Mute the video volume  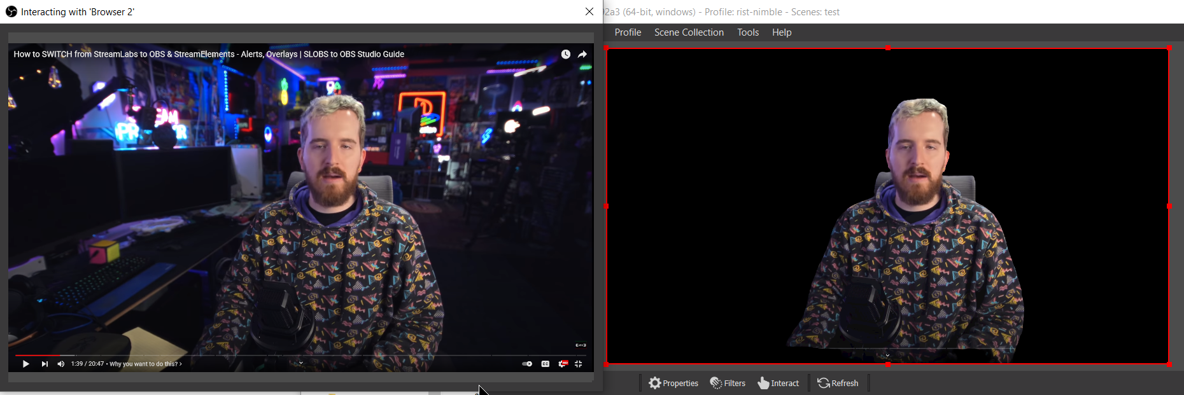(x=61, y=364)
